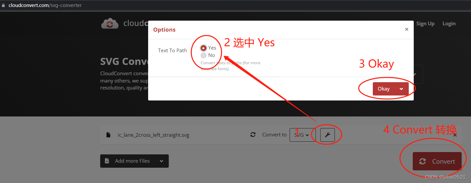Click the SVG Converter heading text
Screen dimensions: 471x183
pyautogui.click(x=124, y=62)
